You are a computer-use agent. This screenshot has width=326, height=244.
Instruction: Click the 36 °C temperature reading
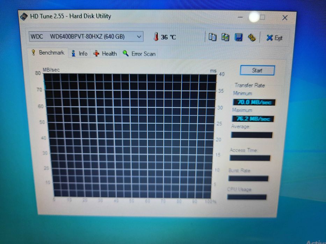click(x=168, y=37)
